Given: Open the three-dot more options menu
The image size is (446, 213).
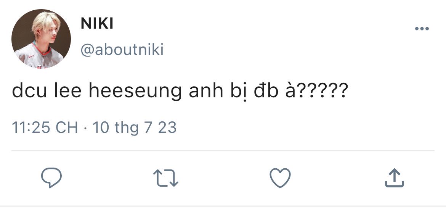Looking at the screenshot, I should coord(422,29).
